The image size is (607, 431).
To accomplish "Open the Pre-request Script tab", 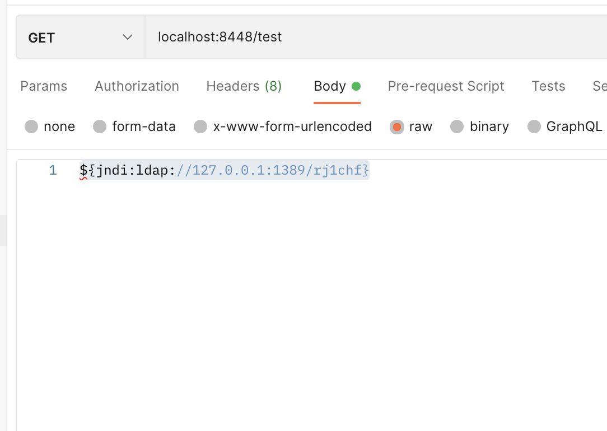I will point(446,86).
